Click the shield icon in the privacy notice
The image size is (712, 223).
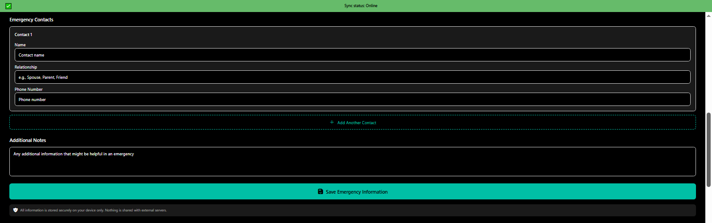[x=16, y=210]
